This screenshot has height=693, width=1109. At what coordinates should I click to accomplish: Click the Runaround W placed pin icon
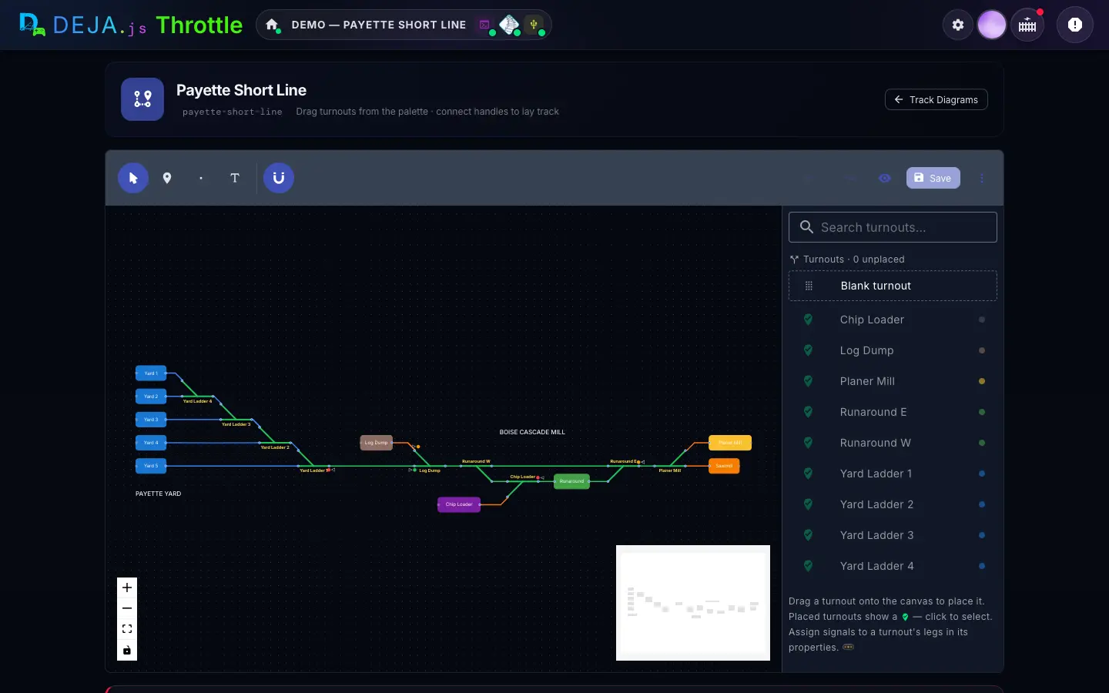pos(808,443)
